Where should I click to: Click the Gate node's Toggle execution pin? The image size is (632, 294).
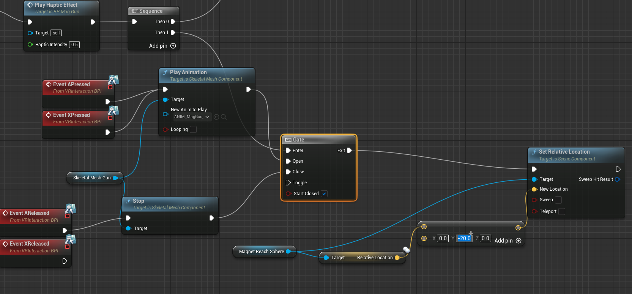(288, 183)
